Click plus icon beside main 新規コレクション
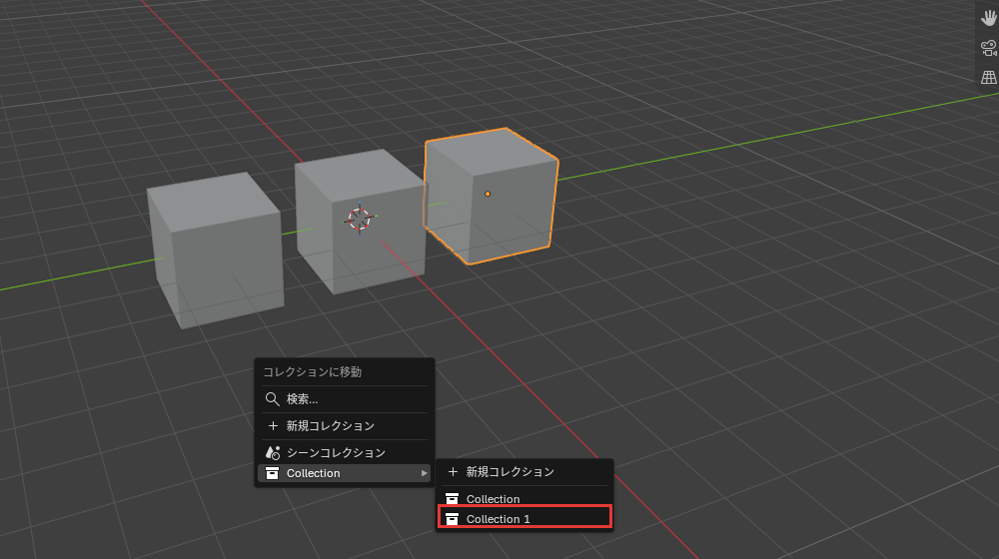The height and width of the screenshot is (559, 999). pos(273,426)
